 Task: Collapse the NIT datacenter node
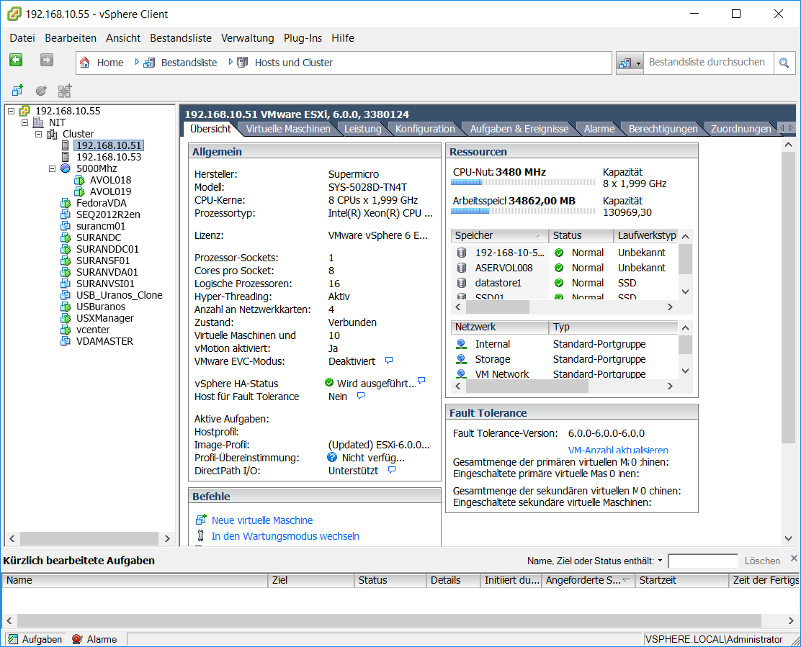pyautogui.click(x=24, y=122)
